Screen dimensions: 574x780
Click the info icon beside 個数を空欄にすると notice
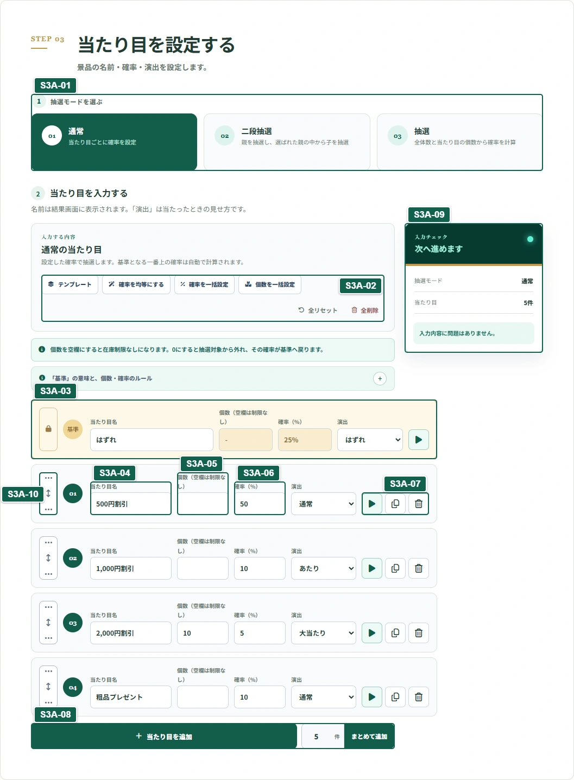[x=42, y=350]
